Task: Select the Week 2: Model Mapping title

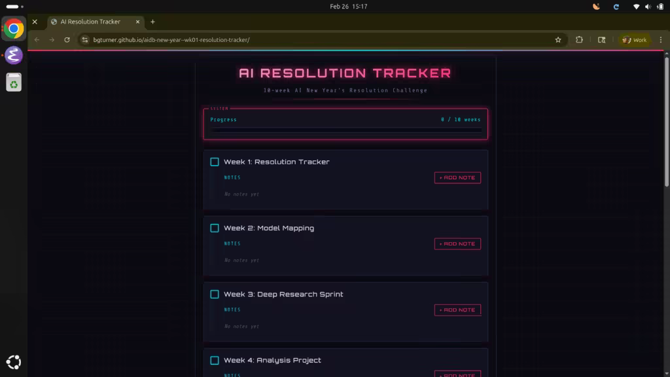Action: click(x=269, y=228)
